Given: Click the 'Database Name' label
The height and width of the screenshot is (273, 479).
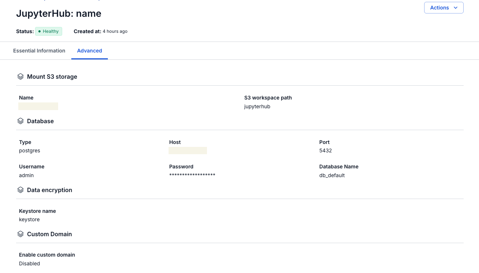Looking at the screenshot, I should (339, 167).
